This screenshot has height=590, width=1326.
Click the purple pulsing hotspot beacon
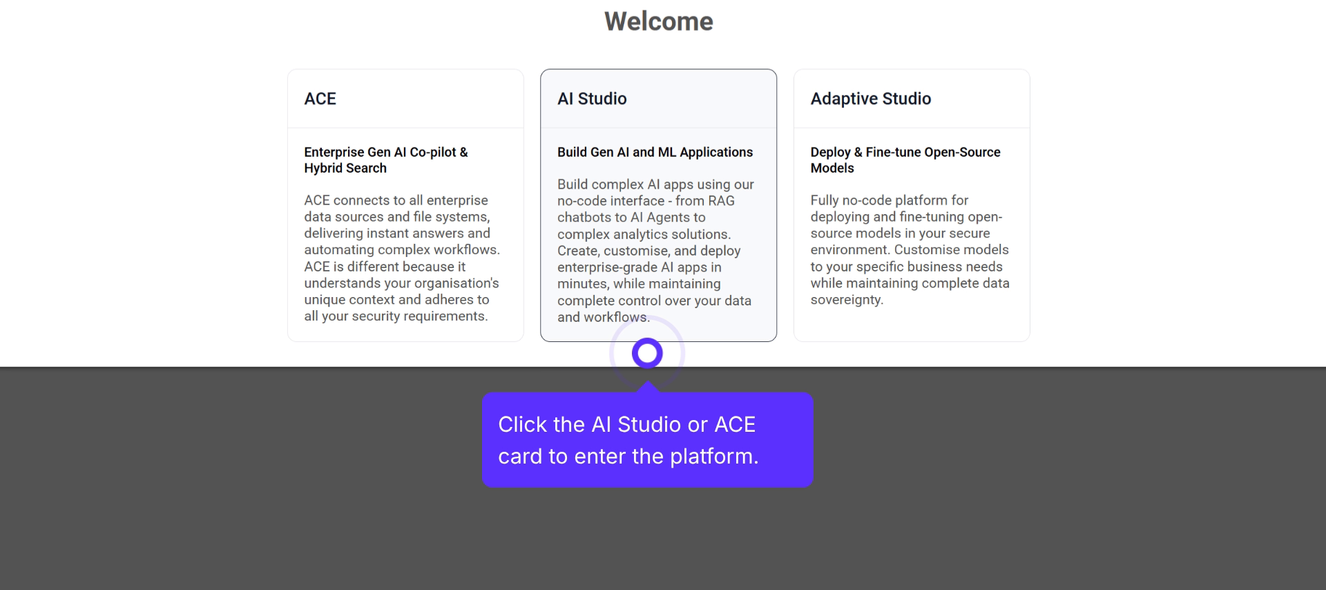647,353
